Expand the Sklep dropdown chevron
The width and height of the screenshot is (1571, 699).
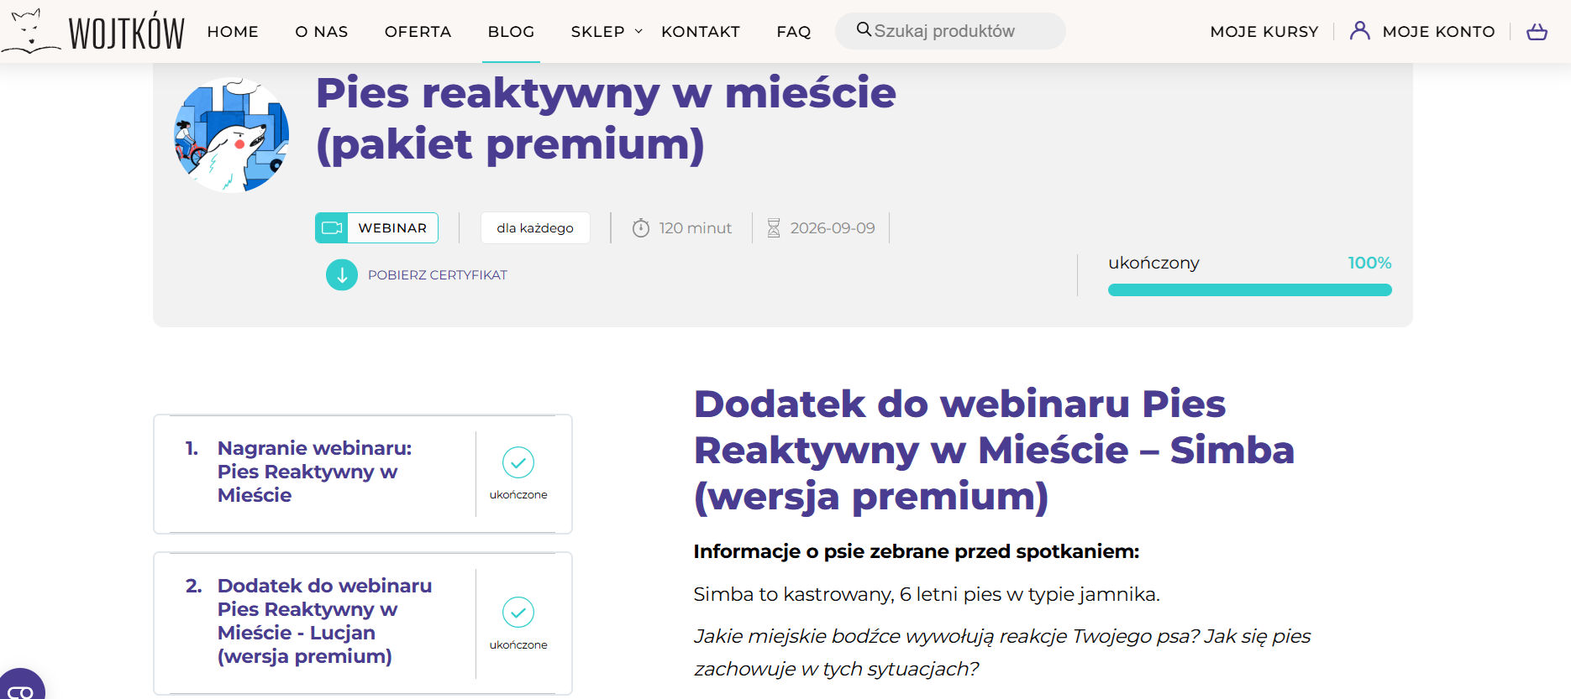tap(638, 32)
